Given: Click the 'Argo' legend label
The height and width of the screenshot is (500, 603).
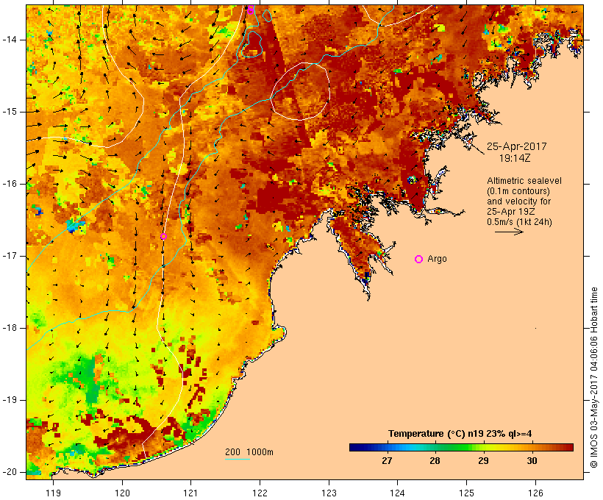Looking at the screenshot, I should tap(438, 260).
